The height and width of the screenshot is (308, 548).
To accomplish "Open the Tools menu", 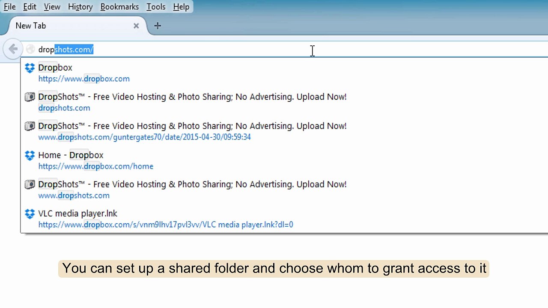I will coord(156,7).
